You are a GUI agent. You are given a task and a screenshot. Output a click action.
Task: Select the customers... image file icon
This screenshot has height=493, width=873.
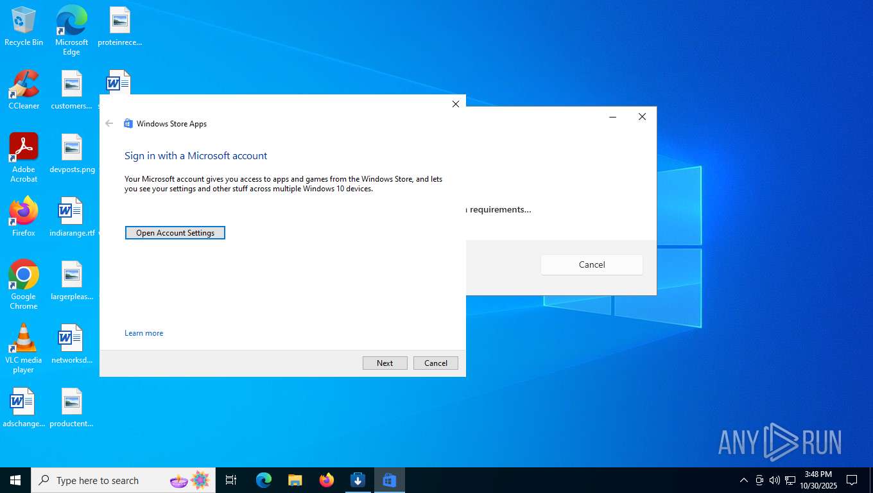[x=71, y=90]
